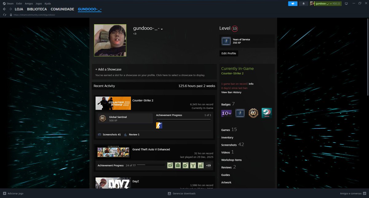The height and width of the screenshot is (198, 369).
Task: Open the Exibir menu
Action: tap(19, 3)
